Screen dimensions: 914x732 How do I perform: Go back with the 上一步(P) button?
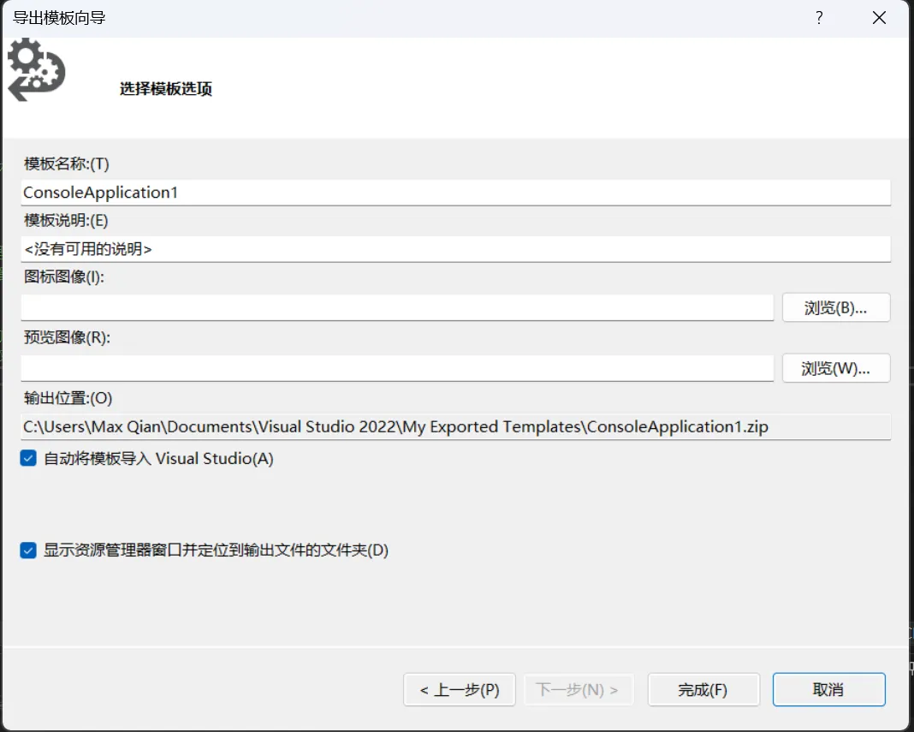pyautogui.click(x=459, y=690)
